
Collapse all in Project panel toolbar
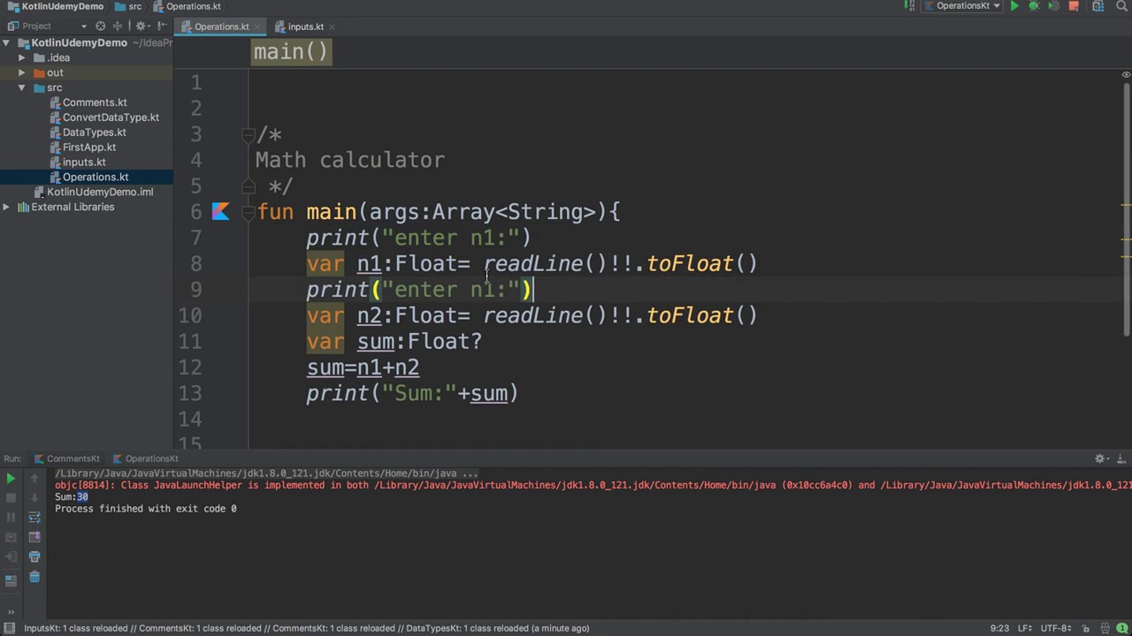click(x=118, y=26)
